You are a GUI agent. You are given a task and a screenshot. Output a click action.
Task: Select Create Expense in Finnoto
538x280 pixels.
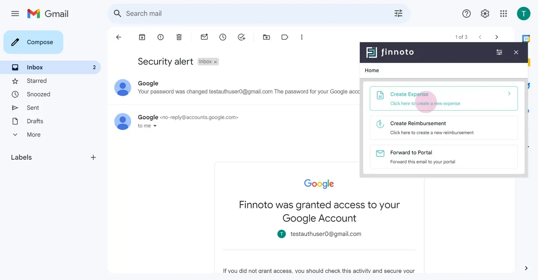(x=443, y=98)
